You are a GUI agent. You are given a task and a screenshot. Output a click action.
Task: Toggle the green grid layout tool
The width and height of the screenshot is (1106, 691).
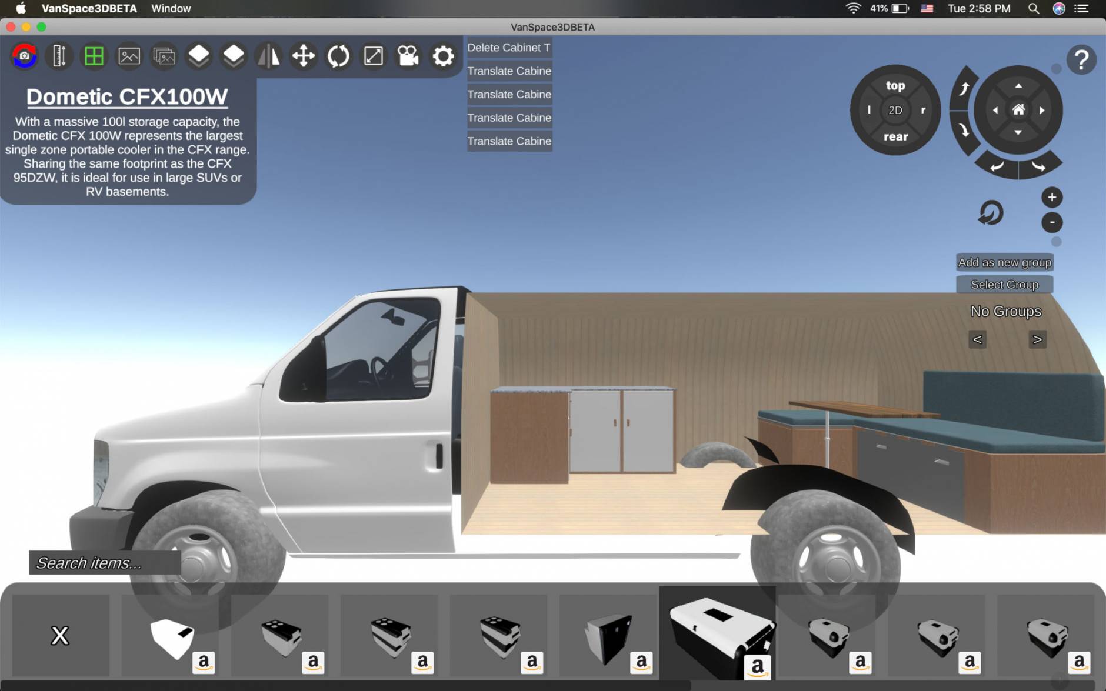tap(93, 56)
